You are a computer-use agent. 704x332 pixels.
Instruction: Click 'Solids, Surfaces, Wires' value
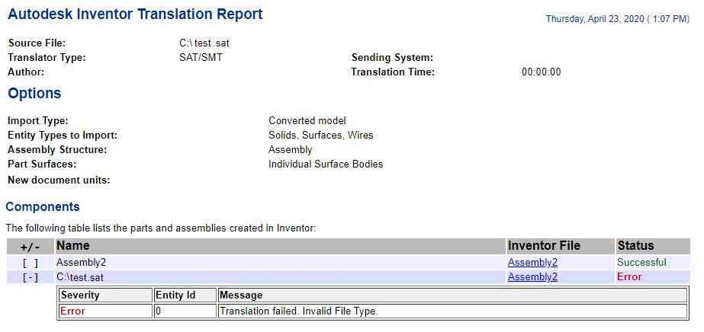point(320,136)
